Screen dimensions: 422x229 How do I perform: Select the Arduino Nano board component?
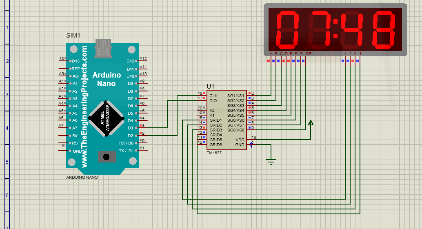click(x=102, y=109)
